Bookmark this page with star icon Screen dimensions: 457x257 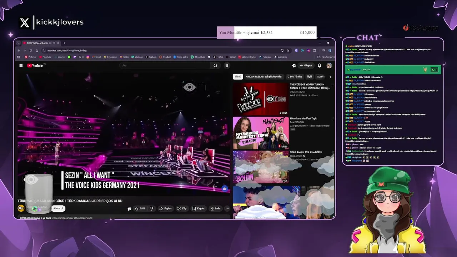[x=288, y=50]
